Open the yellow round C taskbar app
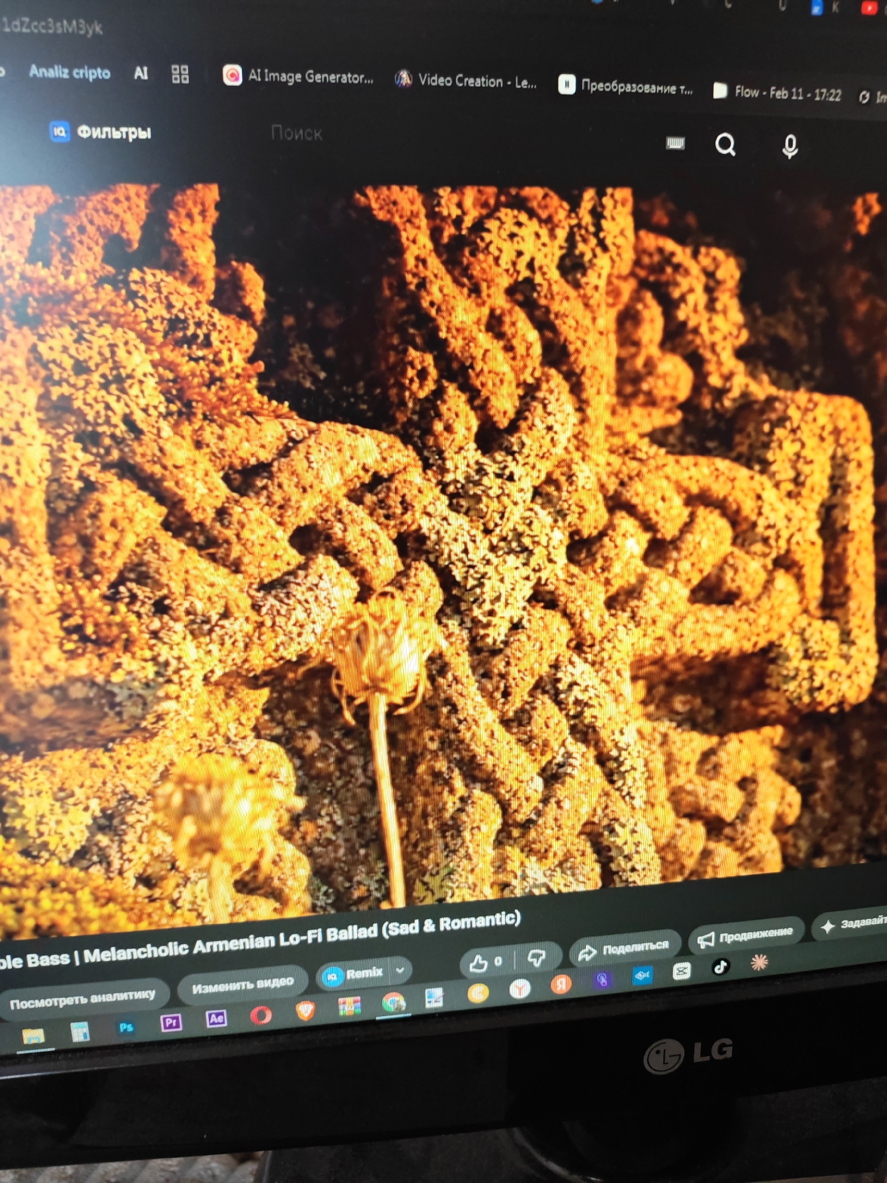Screen dimensions: 887x1183 (478, 993)
